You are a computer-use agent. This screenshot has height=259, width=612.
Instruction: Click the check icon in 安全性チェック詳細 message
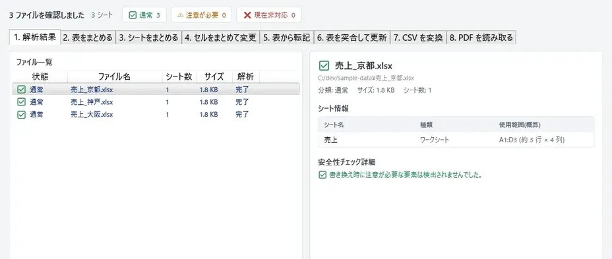click(x=322, y=175)
